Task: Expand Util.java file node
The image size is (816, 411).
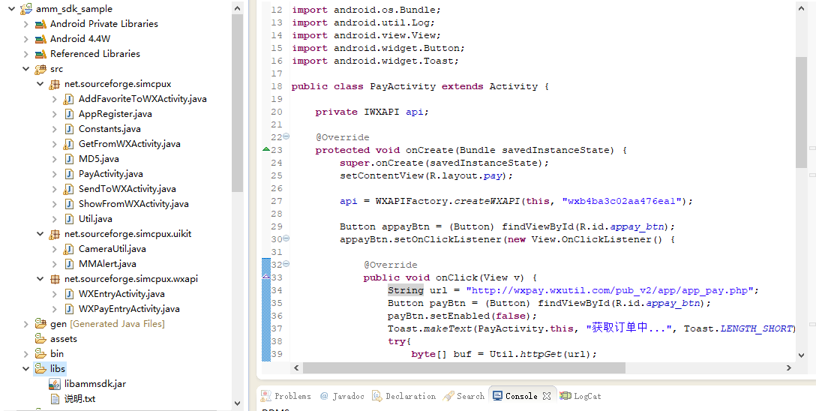Action: [x=54, y=218]
